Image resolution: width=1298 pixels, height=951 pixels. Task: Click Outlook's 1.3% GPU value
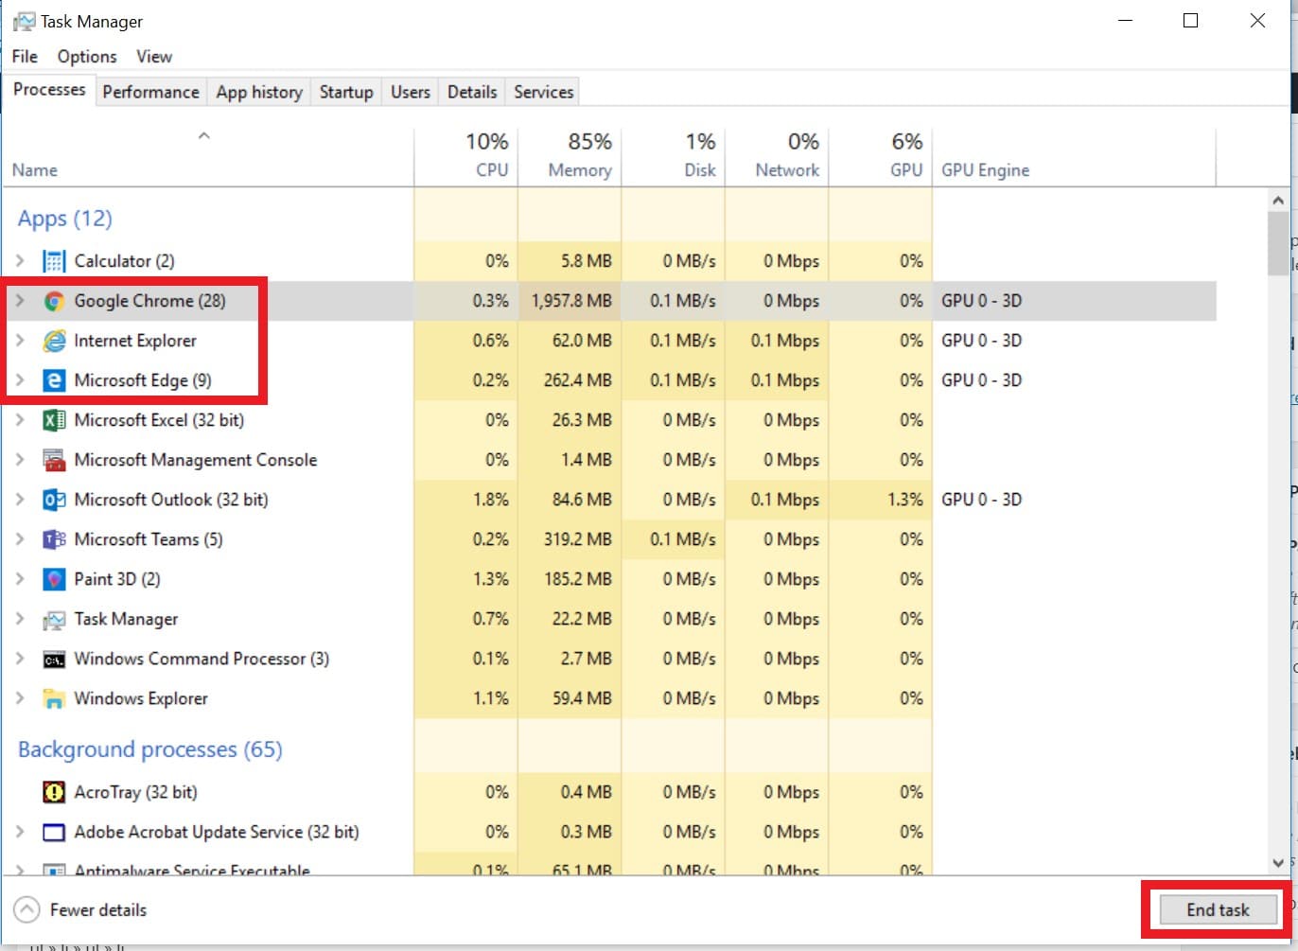[905, 500]
